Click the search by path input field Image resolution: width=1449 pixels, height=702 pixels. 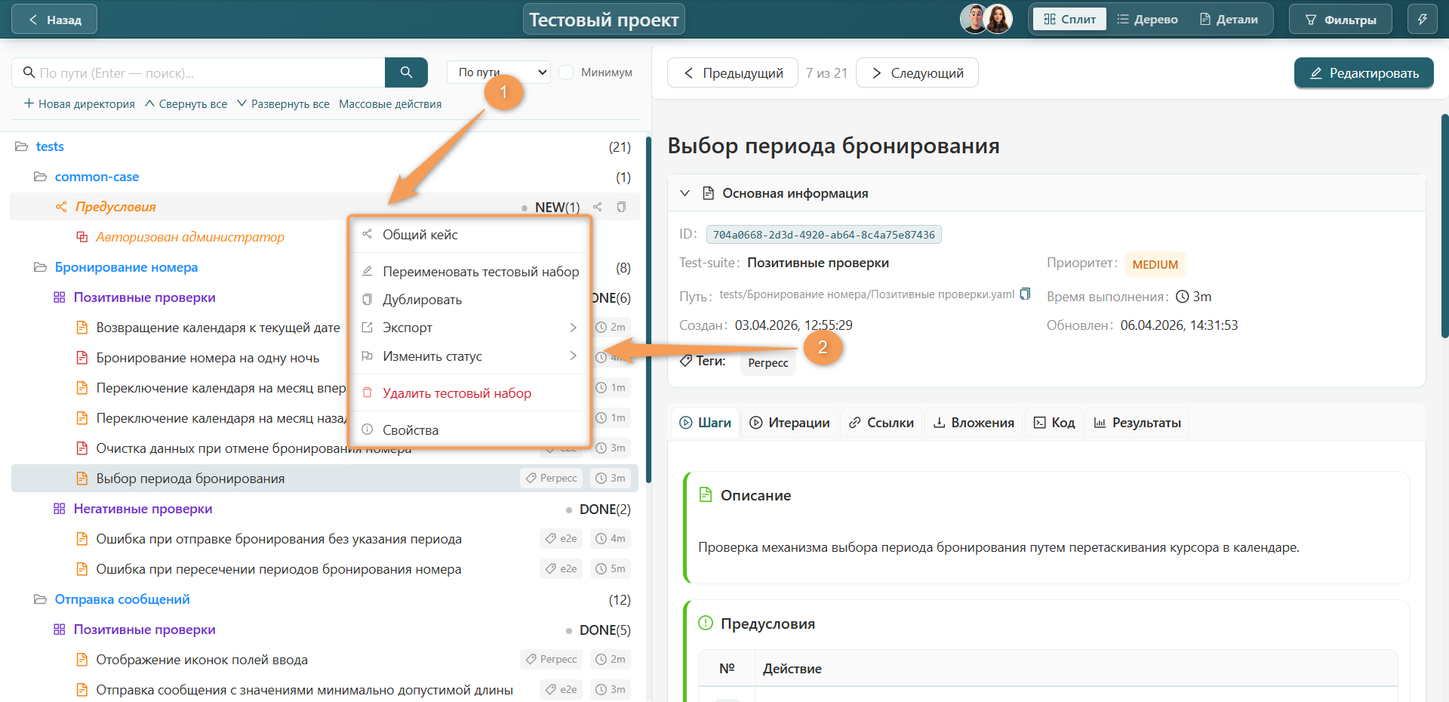[198, 72]
